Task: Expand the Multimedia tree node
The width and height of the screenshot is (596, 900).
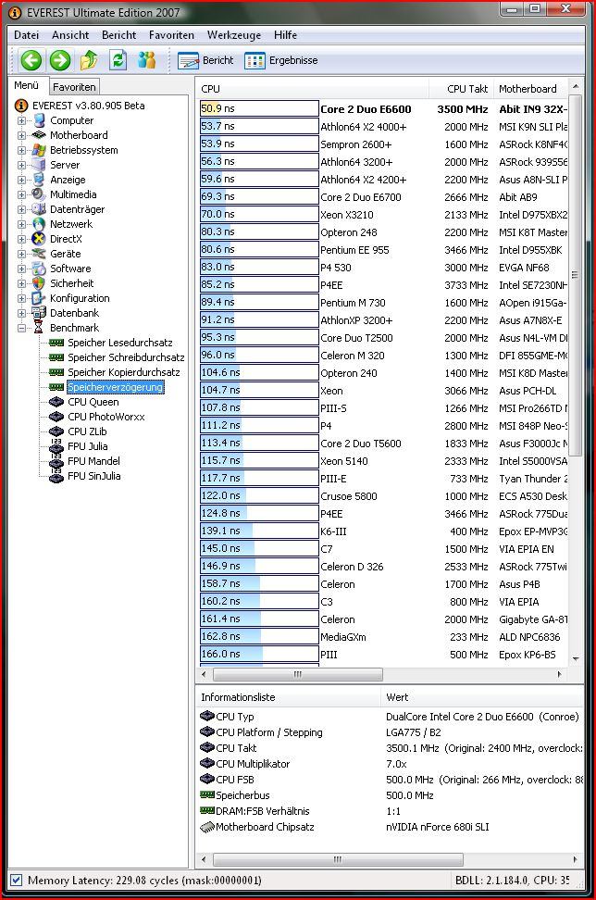Action: coord(22,194)
